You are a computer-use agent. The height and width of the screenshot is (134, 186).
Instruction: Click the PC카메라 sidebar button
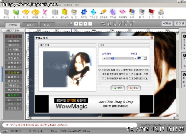click(13, 49)
